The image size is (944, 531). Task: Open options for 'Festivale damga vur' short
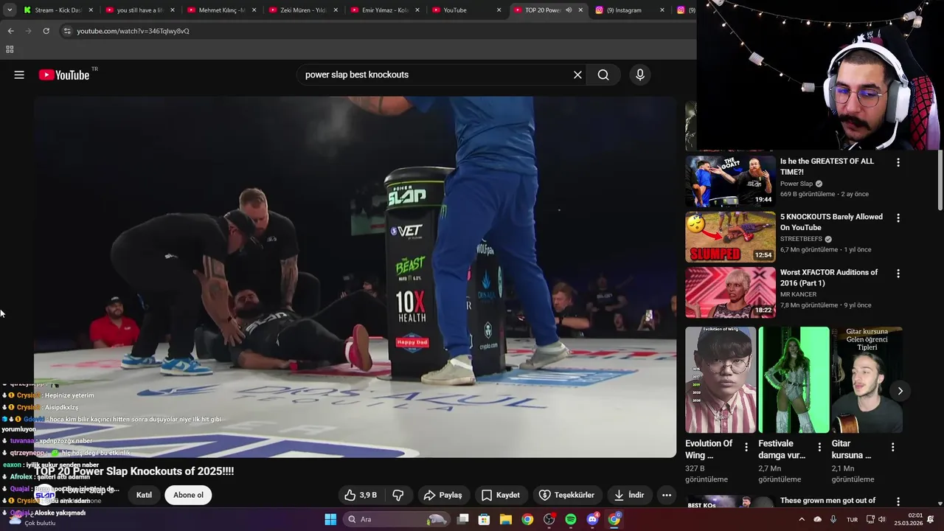819,447
